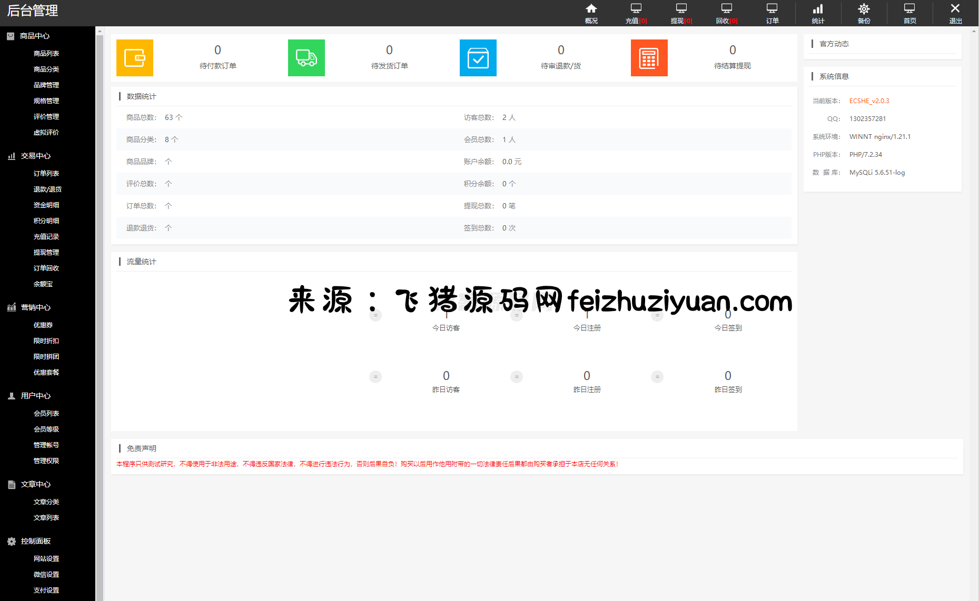Click the blue checkmark 待审退款/货 icon
Viewport: 979px width, 601px height.
click(x=478, y=58)
